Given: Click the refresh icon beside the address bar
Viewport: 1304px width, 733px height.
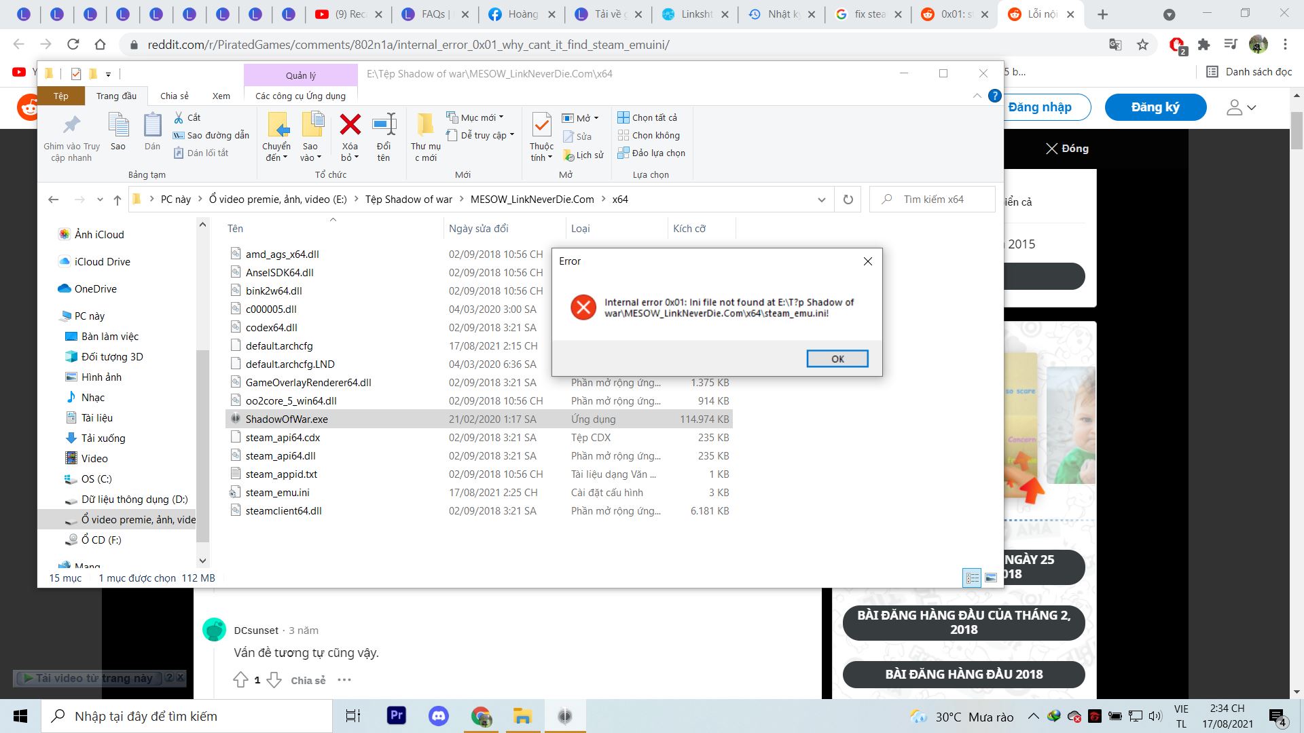Looking at the screenshot, I should [x=848, y=200].
